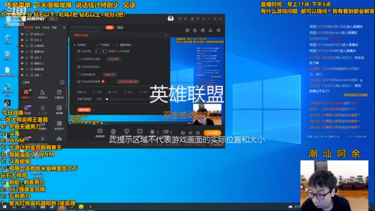Viewport: 375px width, 211px height.
Task: Click the share icon above preview
Action: [218, 30]
